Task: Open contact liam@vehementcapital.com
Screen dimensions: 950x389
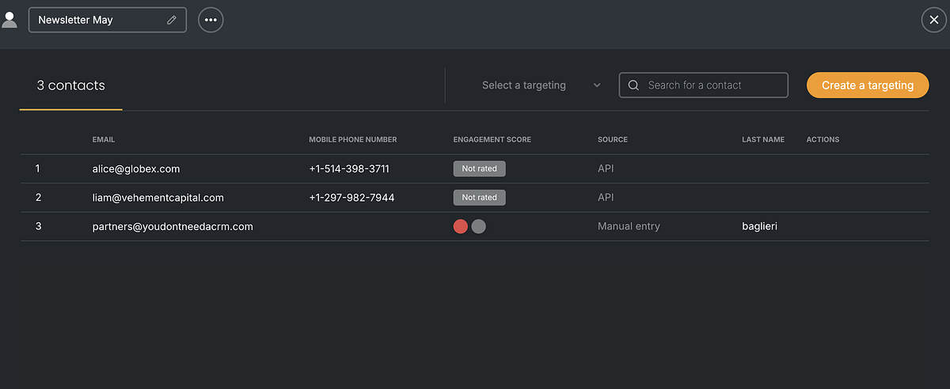Action: (x=158, y=198)
